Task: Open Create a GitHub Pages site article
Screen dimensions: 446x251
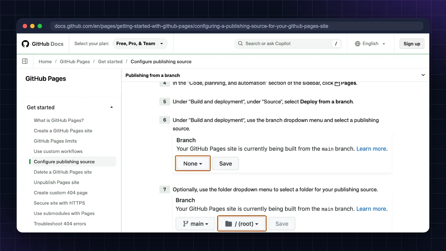Action: click(63, 131)
